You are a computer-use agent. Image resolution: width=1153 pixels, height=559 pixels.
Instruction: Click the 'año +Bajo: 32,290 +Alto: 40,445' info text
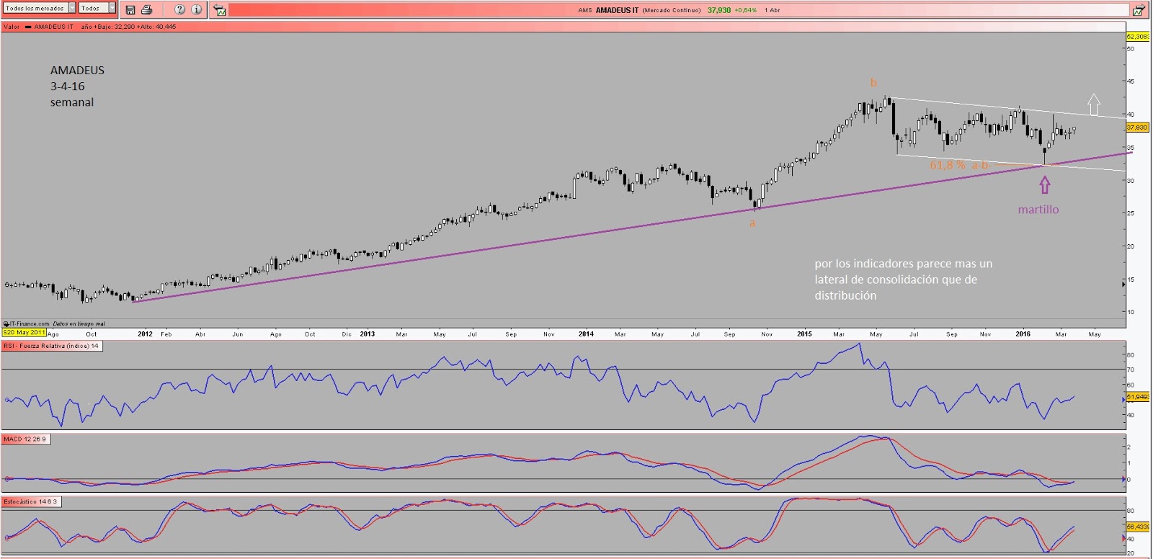(x=129, y=27)
